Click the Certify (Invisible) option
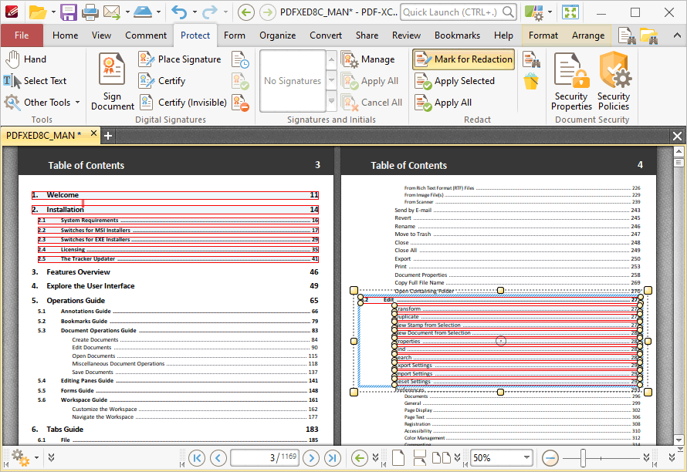 (x=183, y=102)
